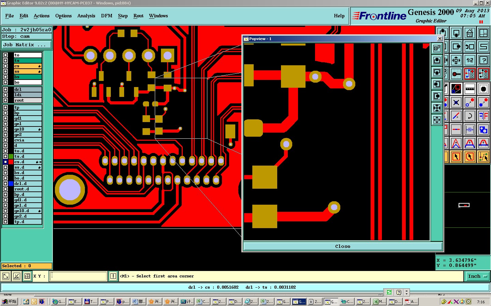Click the Popview pan-up icon
Screen dimensions: 491x306
(x=437, y=61)
